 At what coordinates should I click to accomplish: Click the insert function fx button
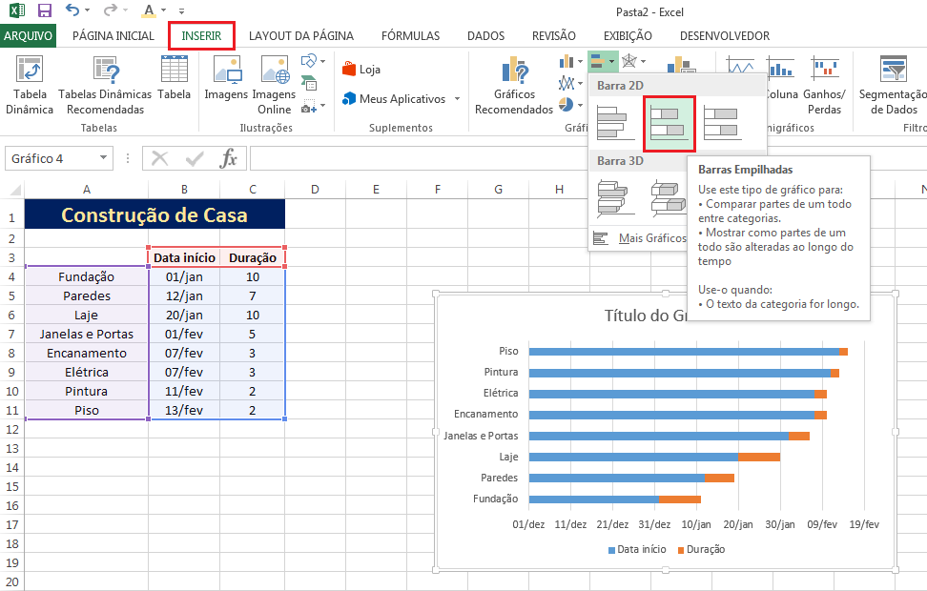coord(229,158)
